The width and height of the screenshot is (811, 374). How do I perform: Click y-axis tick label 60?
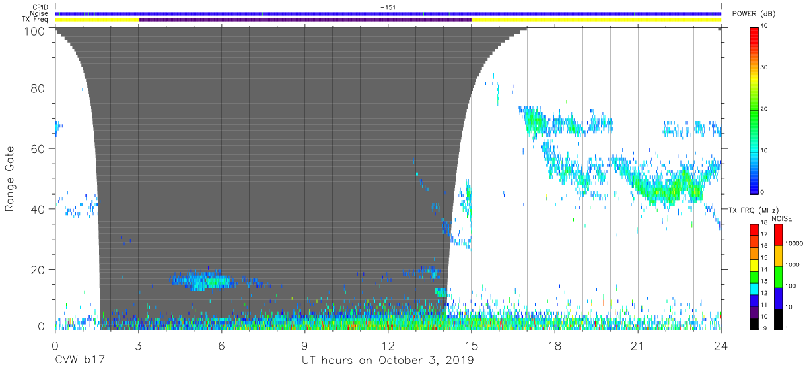click(39, 149)
